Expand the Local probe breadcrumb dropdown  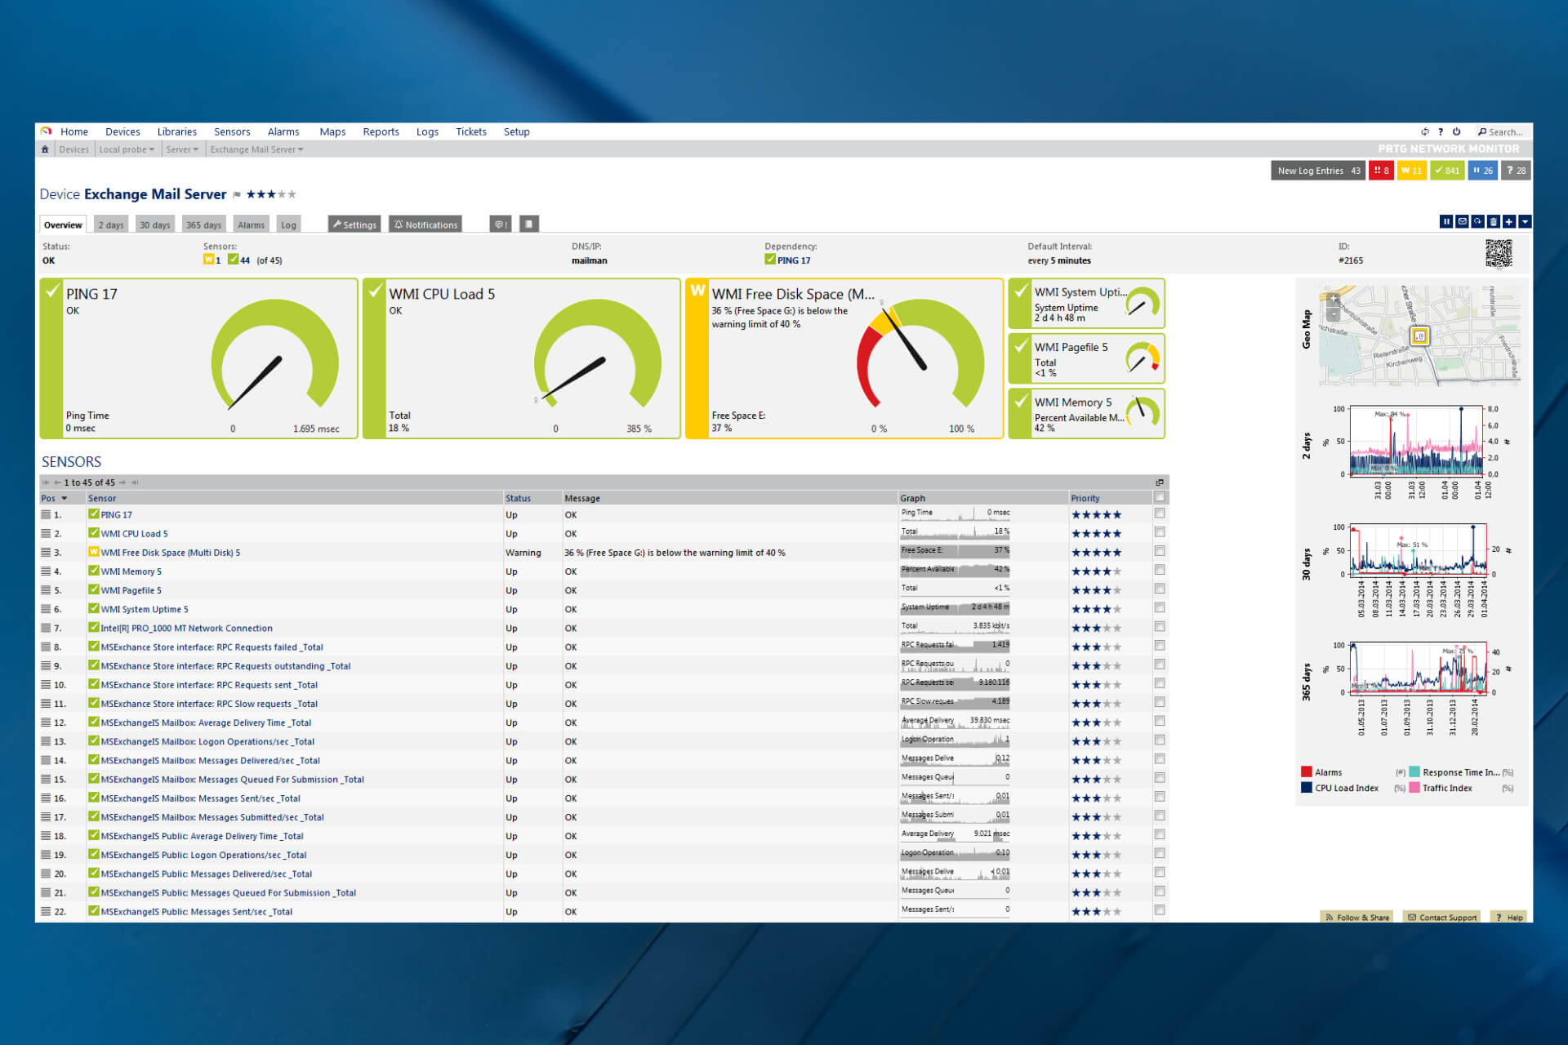point(127,149)
